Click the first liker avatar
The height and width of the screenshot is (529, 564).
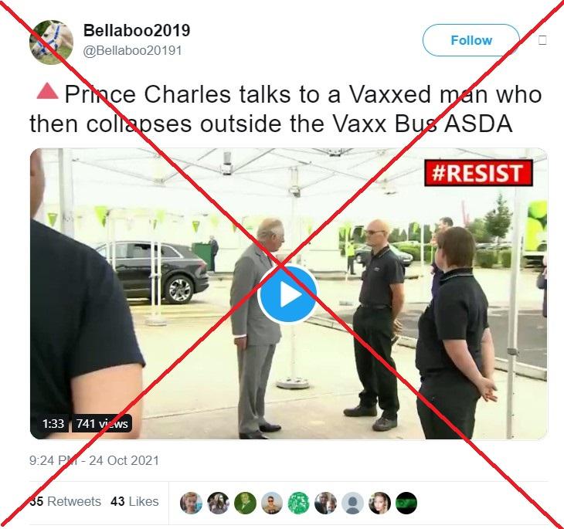coord(191,503)
